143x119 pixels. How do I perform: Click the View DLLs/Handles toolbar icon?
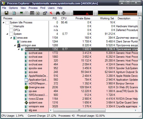[x=38, y=13]
